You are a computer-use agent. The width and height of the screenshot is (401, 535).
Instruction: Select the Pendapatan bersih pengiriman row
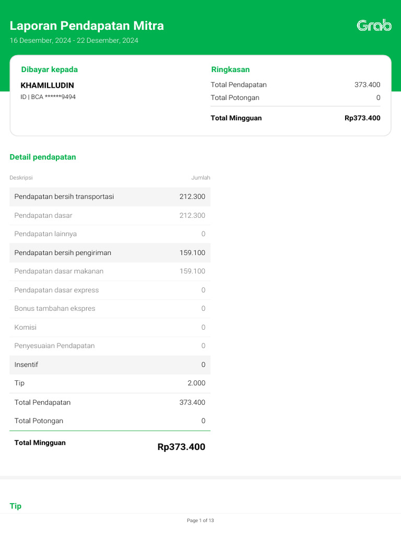point(110,253)
